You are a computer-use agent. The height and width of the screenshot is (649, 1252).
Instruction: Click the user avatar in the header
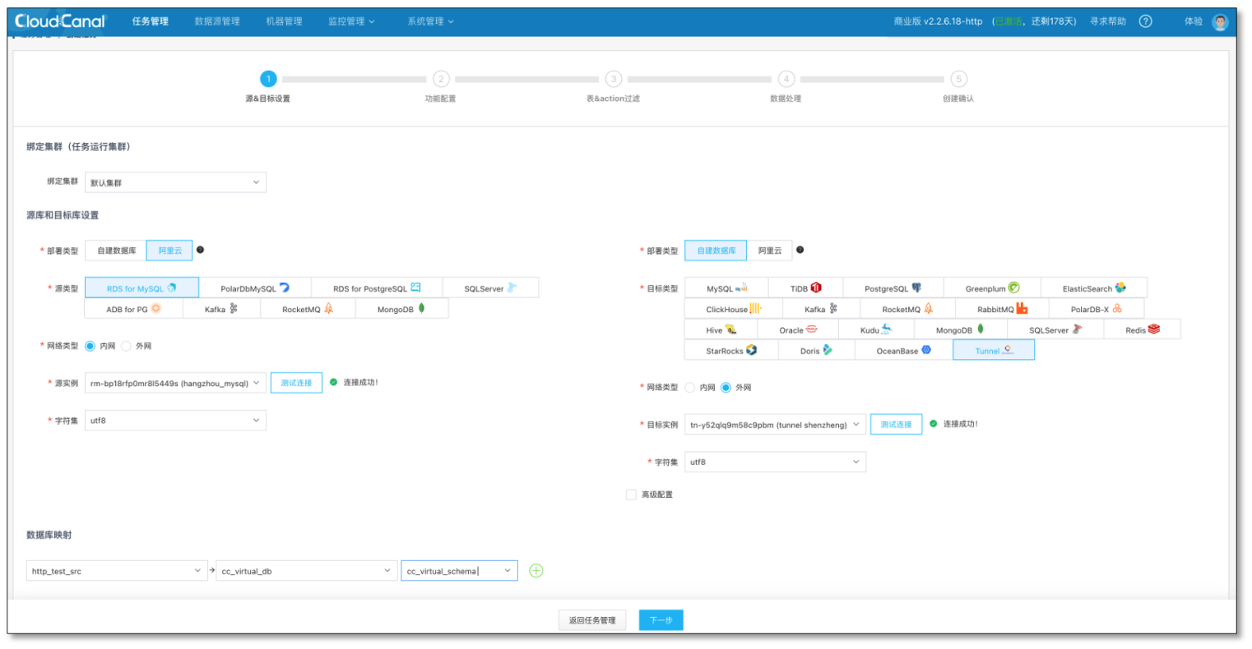click(1220, 21)
